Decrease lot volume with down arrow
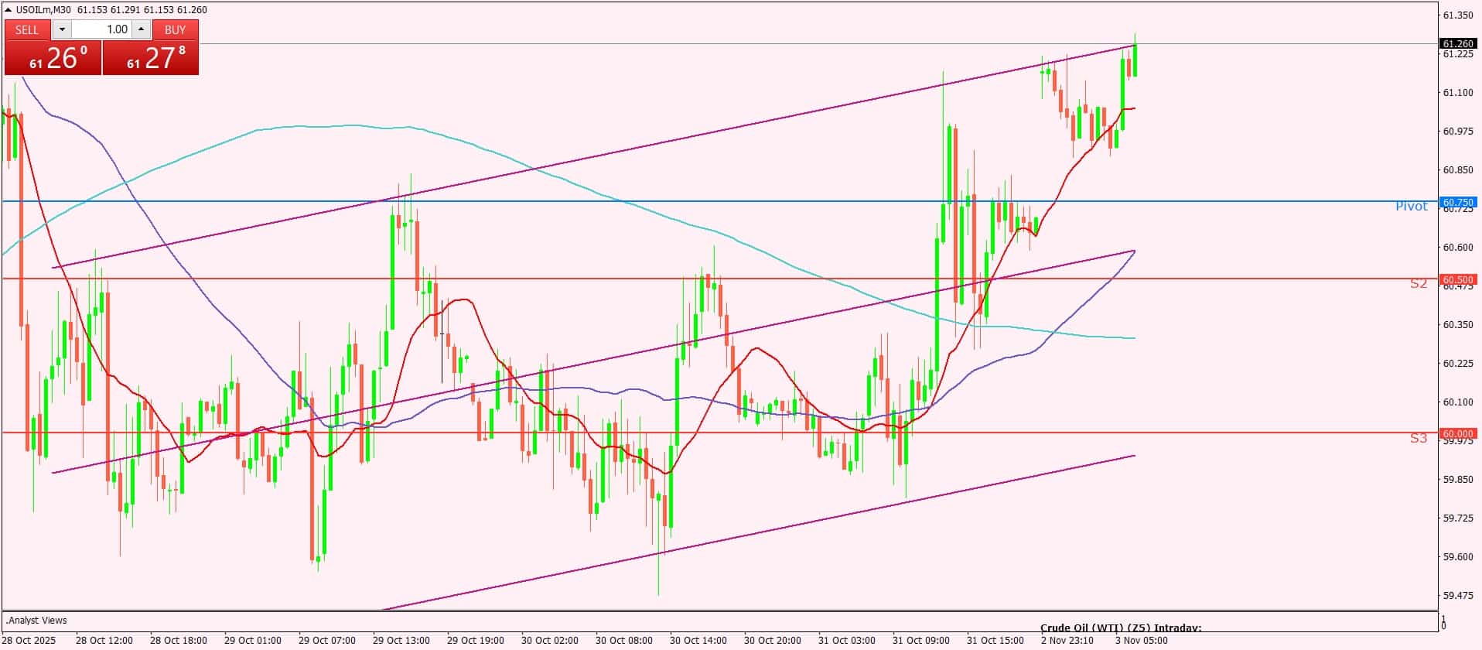Screen dimensions: 1482x650 [62, 29]
